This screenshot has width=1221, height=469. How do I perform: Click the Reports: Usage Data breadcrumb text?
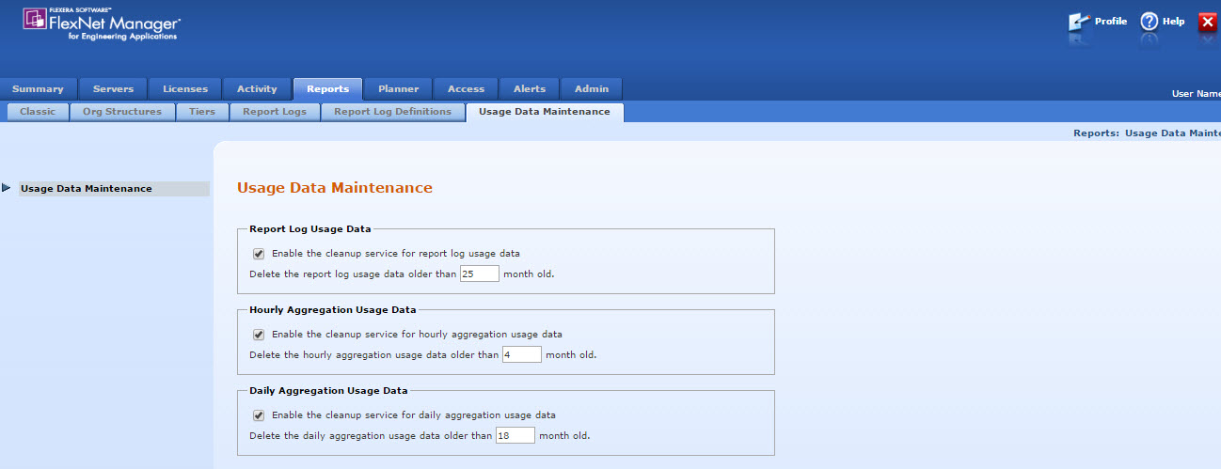1147,133
